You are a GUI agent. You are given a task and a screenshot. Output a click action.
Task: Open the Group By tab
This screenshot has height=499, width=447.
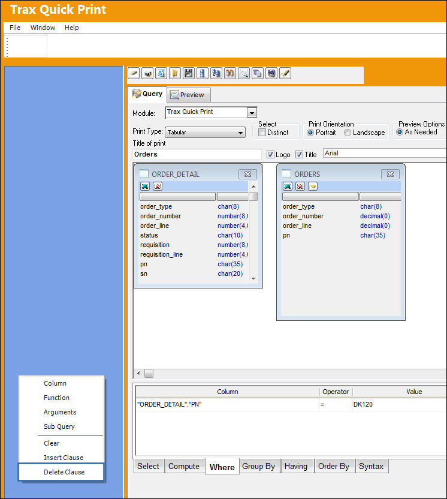pos(258,466)
